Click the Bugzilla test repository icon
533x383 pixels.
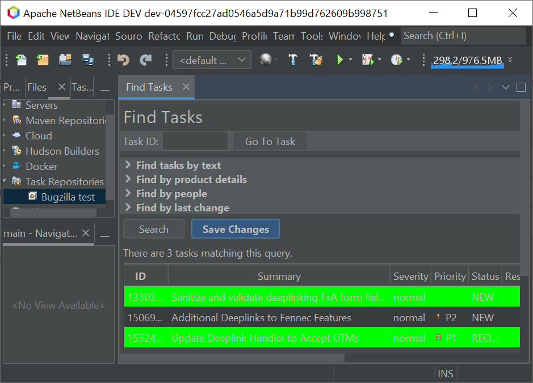(x=32, y=196)
